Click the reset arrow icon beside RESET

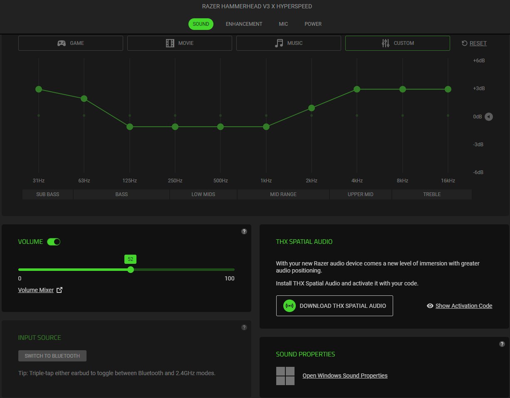(x=465, y=43)
